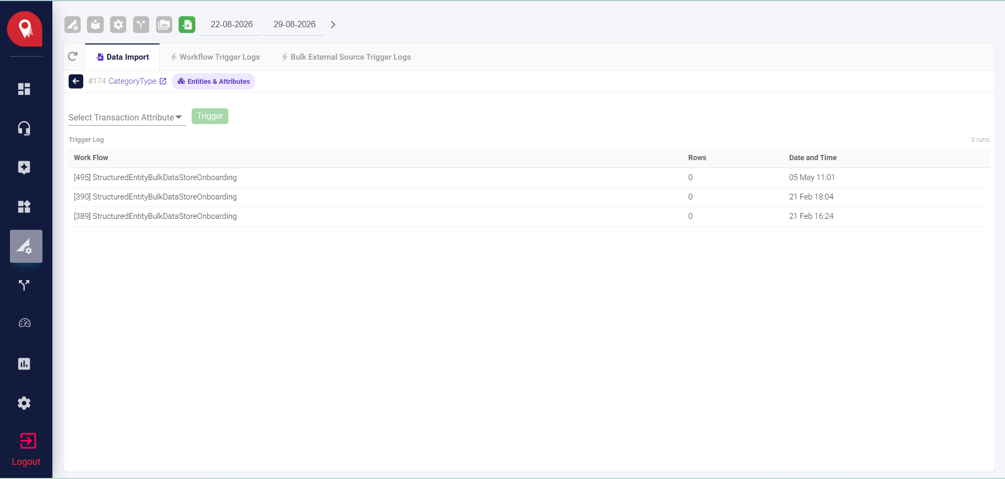Open the widgets icon in sidebar
The width and height of the screenshot is (1005, 479).
tap(24, 207)
